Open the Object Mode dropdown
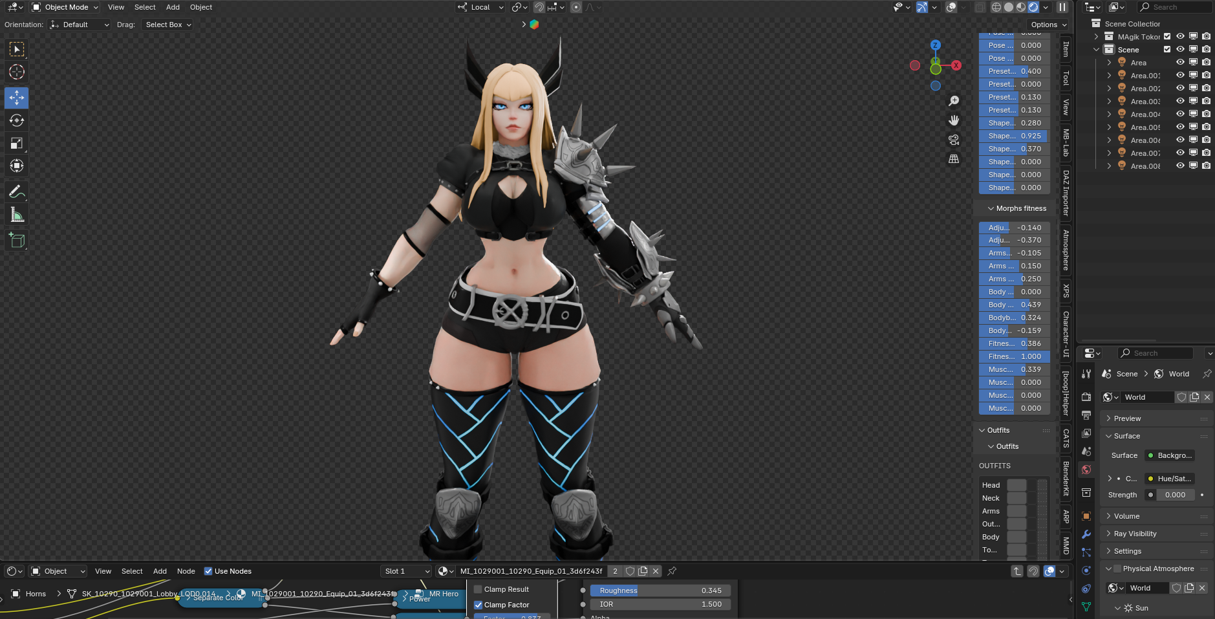Image resolution: width=1215 pixels, height=619 pixels. point(65,7)
